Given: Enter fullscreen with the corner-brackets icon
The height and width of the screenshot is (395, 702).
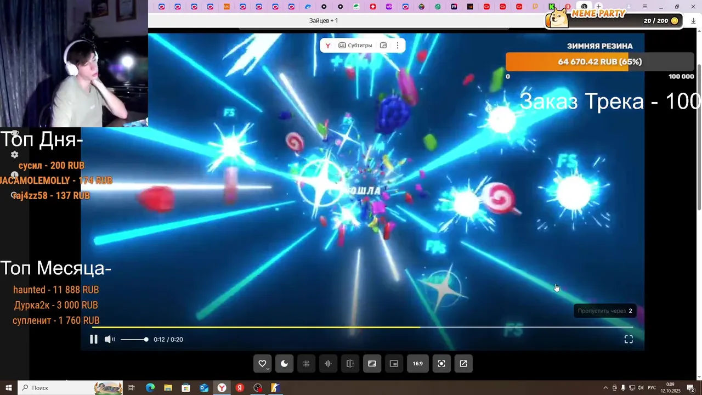Looking at the screenshot, I should pyautogui.click(x=629, y=340).
